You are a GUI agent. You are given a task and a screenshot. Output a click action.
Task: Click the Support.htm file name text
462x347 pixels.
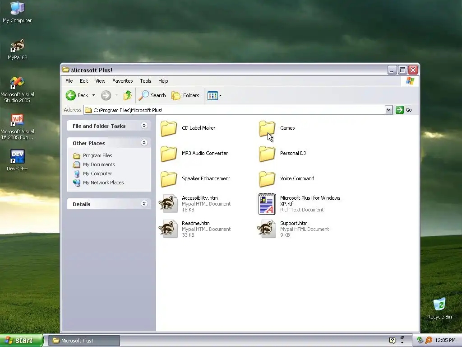click(294, 223)
